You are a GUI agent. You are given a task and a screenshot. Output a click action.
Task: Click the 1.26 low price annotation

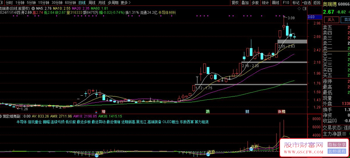click(24, 109)
